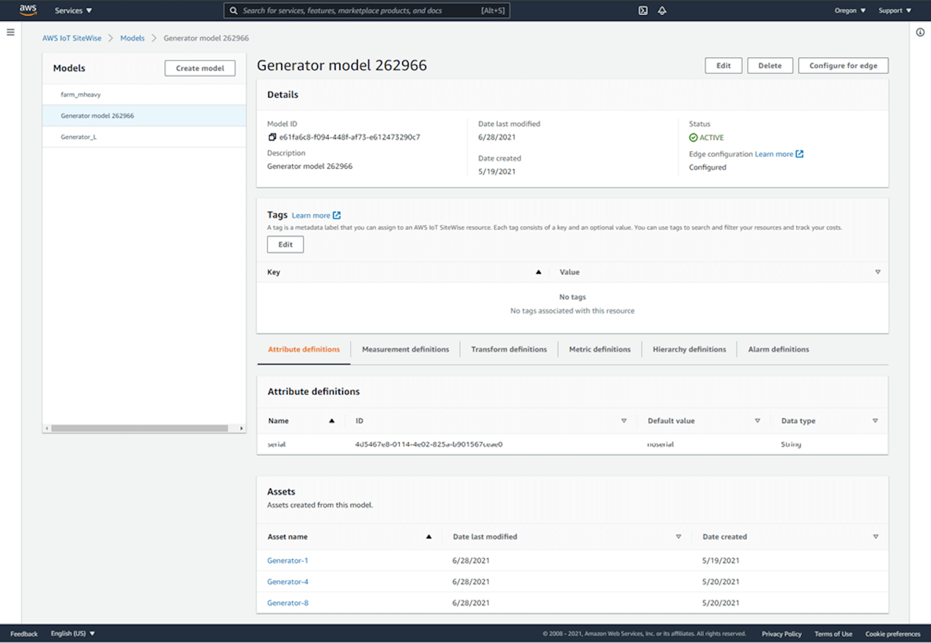Sort tags by the Value column arrow
The image size is (931, 643).
tap(877, 272)
